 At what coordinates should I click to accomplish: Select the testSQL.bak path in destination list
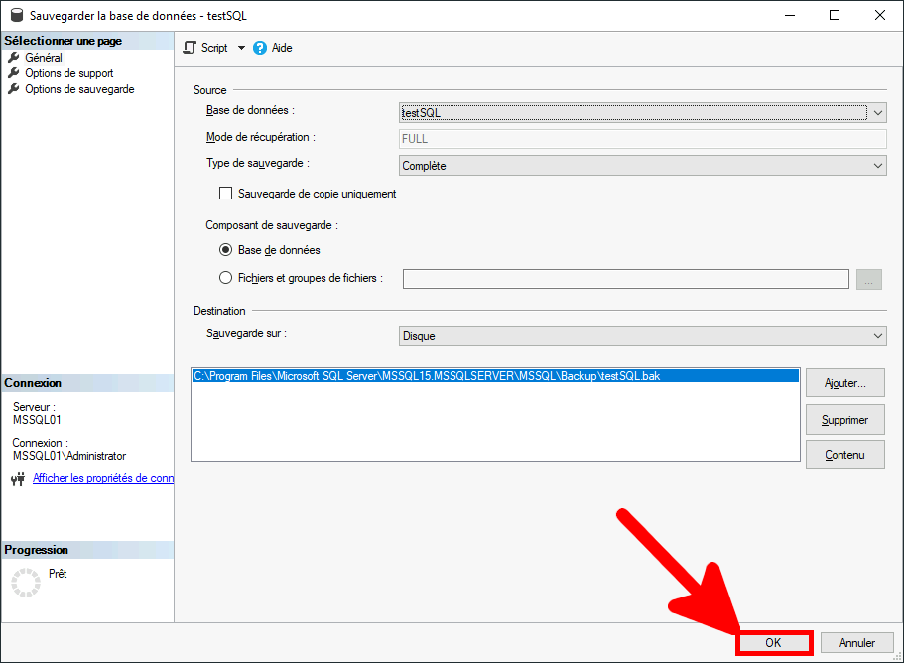[x=447, y=375]
